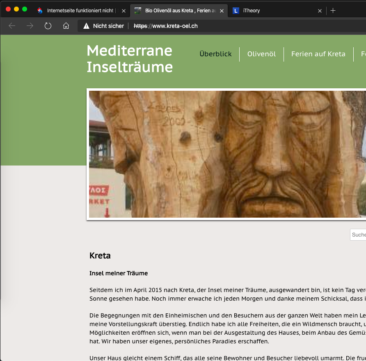
Task: Click the Nicht sicher warning icon
Action: click(86, 26)
